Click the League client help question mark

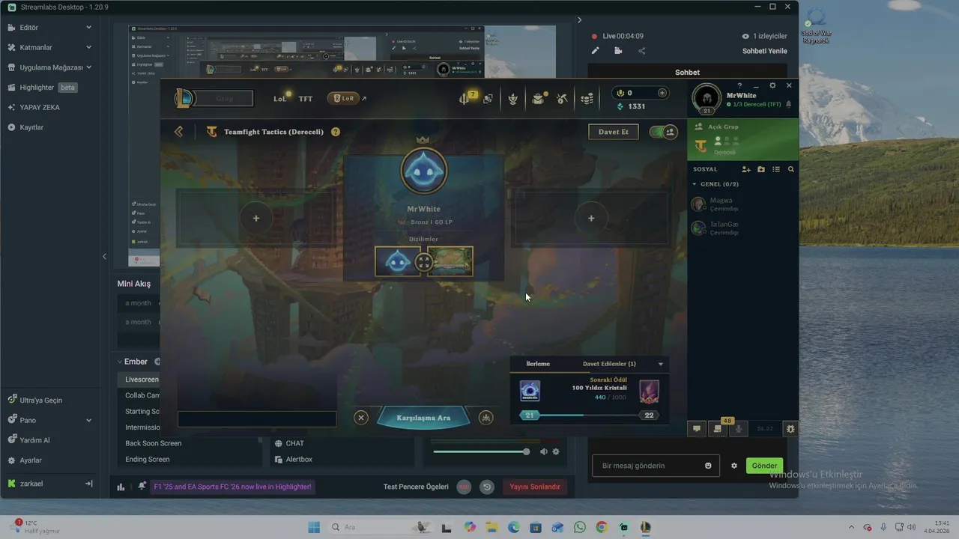739,85
